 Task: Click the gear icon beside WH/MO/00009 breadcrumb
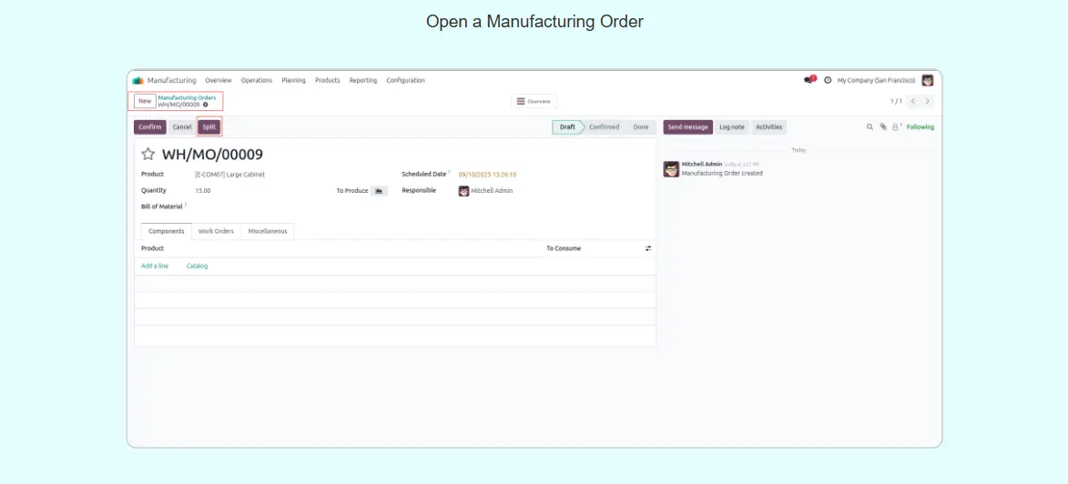click(x=206, y=105)
